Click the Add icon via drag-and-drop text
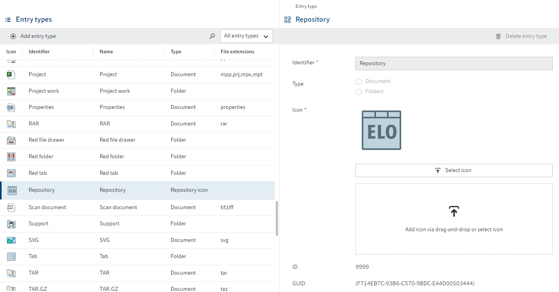Image resolution: width=559 pixels, height=292 pixels. (x=454, y=229)
